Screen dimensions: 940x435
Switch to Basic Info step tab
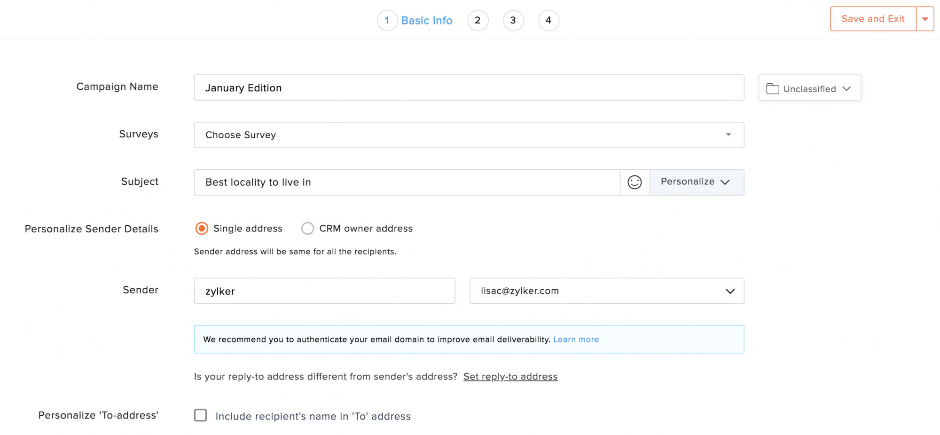point(426,21)
